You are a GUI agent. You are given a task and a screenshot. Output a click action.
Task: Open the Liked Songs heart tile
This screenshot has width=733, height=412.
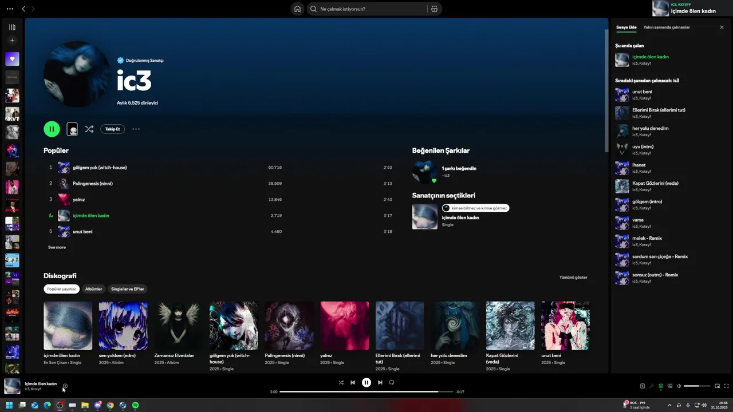(12, 59)
